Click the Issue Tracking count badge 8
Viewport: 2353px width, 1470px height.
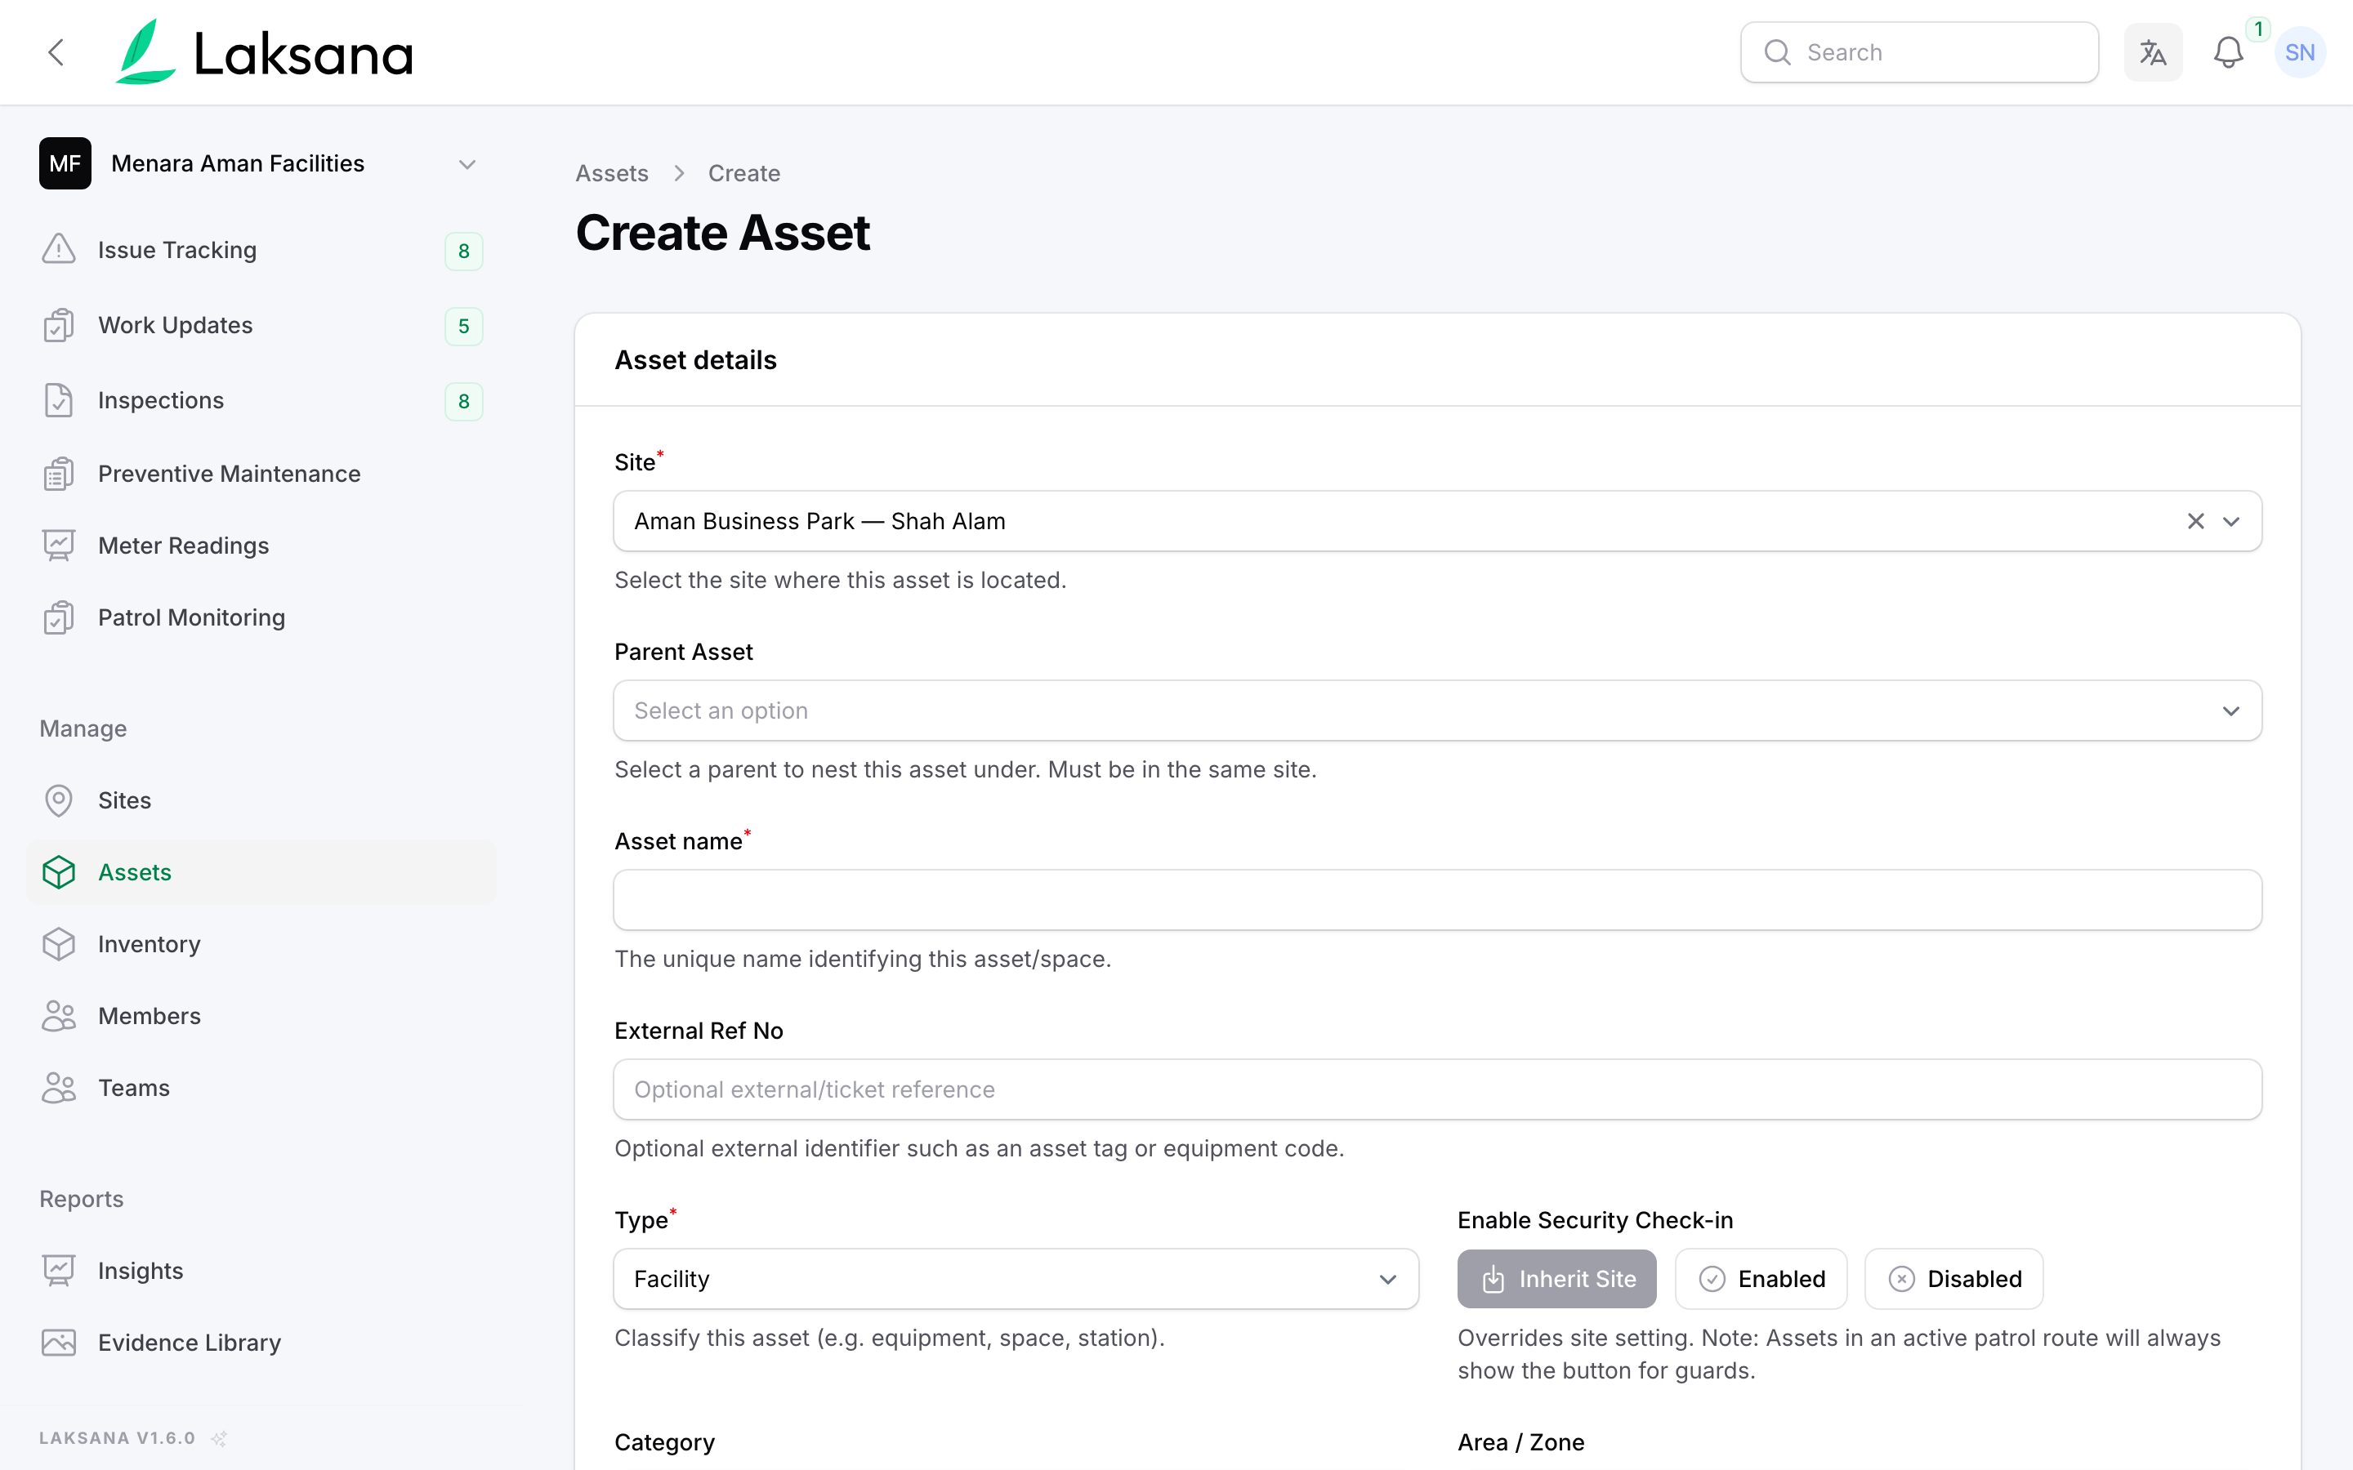464,251
